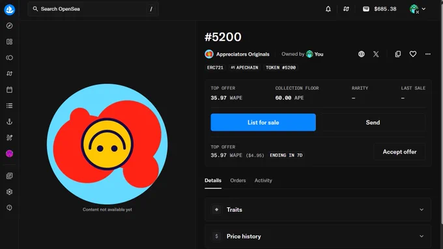This screenshot has width=443, height=249.
Task: Click the Send button
Action: (373, 123)
